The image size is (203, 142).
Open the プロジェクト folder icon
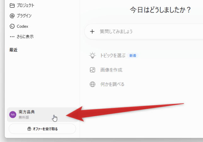point(12,5)
